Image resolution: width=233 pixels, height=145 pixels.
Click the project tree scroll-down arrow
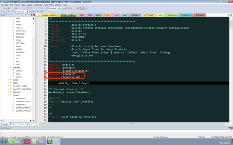[x=34, y=120]
